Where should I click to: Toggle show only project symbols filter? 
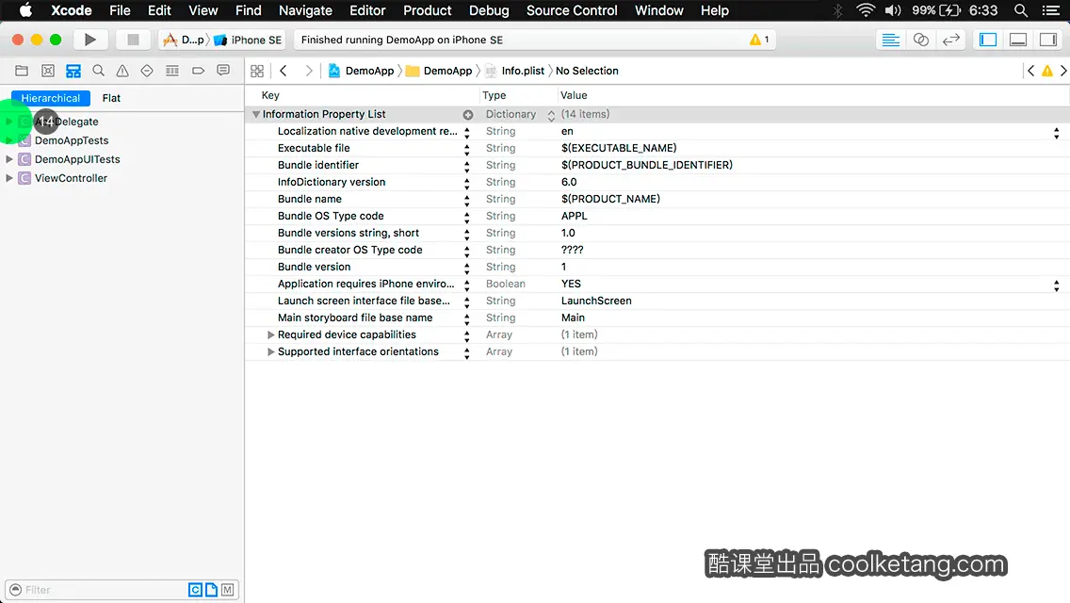pos(212,590)
